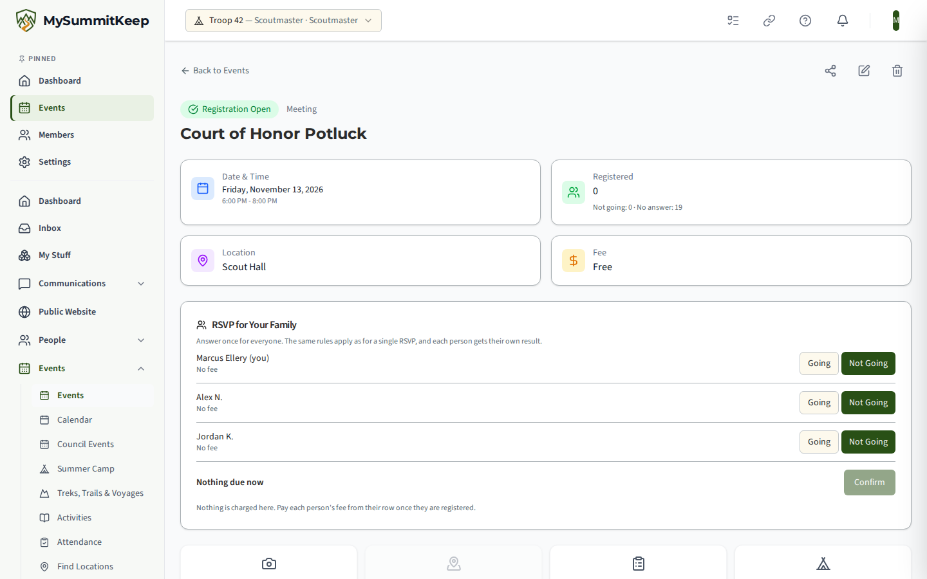Open Council Events submenu item
The image size is (927, 579).
pyautogui.click(x=93, y=445)
